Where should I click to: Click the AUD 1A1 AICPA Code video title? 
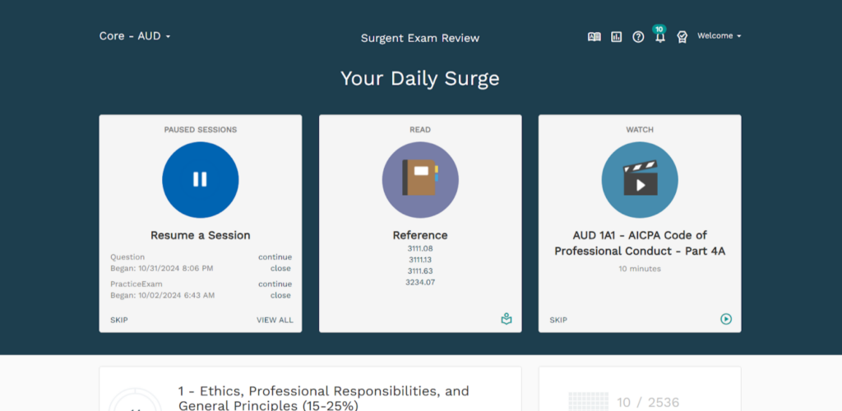point(640,243)
